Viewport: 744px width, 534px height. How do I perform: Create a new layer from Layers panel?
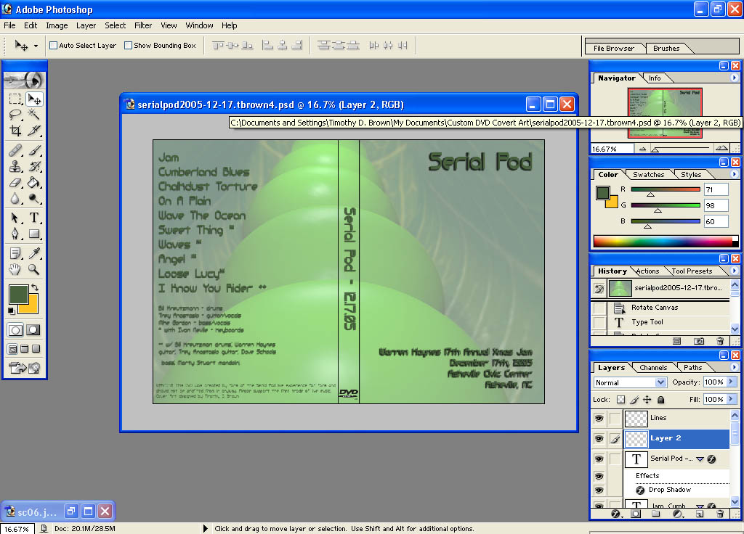pyautogui.click(x=699, y=514)
